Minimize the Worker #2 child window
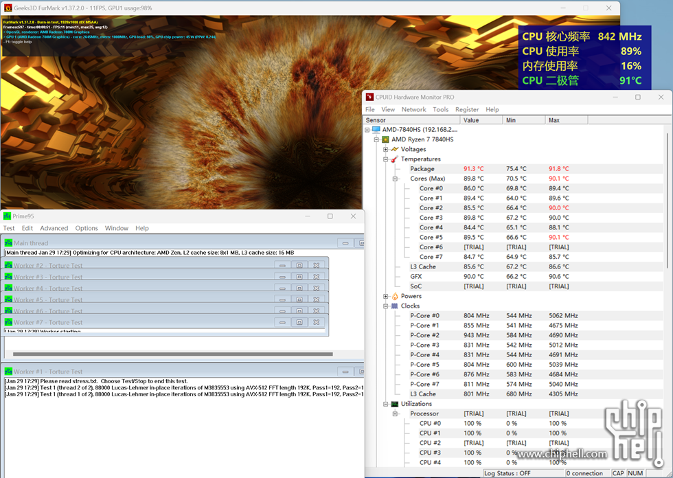 (282, 265)
